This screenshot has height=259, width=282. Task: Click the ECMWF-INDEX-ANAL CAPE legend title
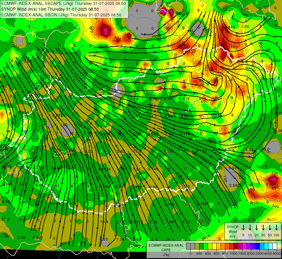tap(166, 248)
